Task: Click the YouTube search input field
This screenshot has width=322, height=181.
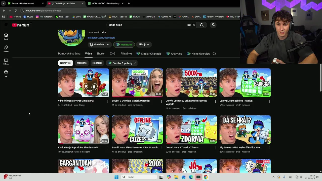Action: pyautogui.click(x=147, y=25)
